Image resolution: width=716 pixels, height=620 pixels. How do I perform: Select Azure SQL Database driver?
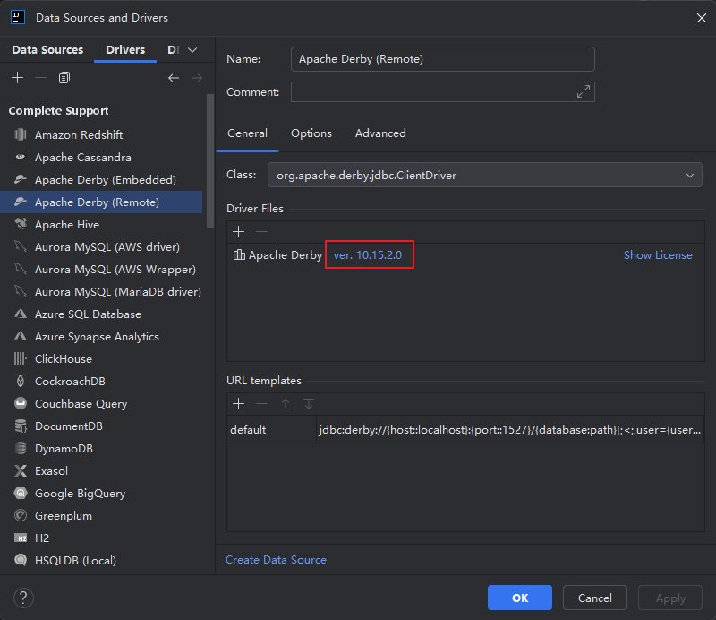(x=101, y=314)
